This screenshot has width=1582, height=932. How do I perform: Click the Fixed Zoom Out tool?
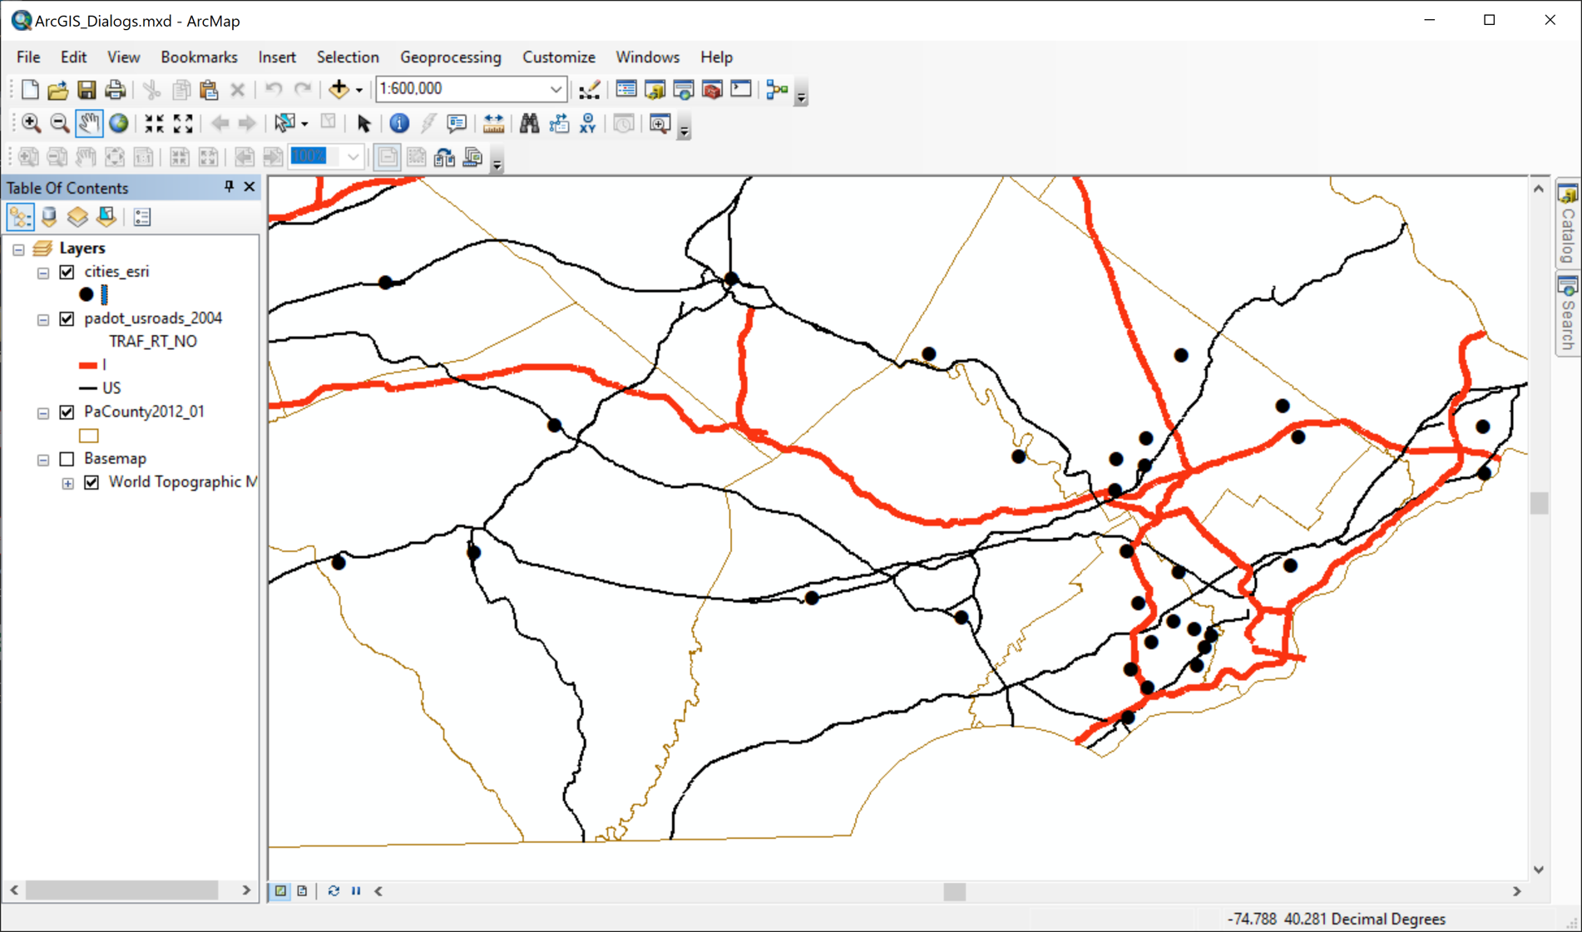(x=183, y=123)
